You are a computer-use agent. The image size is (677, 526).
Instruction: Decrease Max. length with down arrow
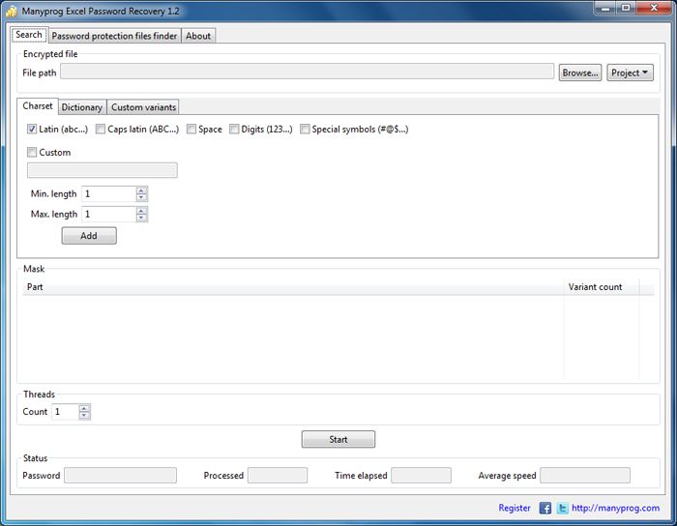coord(142,218)
